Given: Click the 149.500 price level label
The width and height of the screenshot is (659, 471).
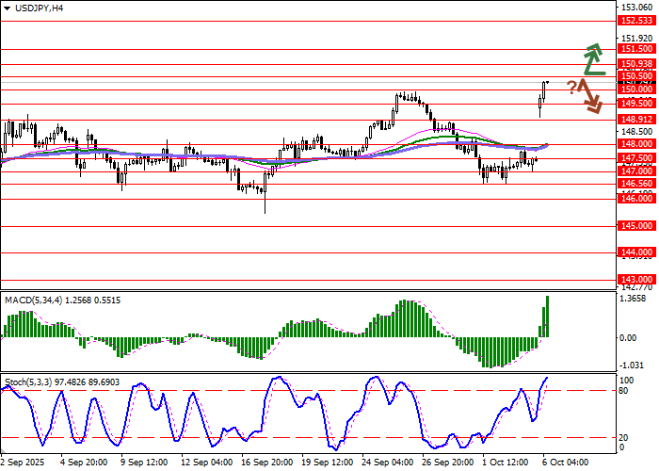Looking at the screenshot, I should pyautogui.click(x=636, y=103).
